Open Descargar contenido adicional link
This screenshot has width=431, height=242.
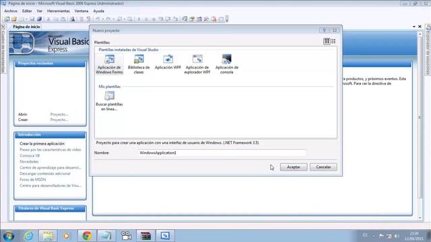45,173
